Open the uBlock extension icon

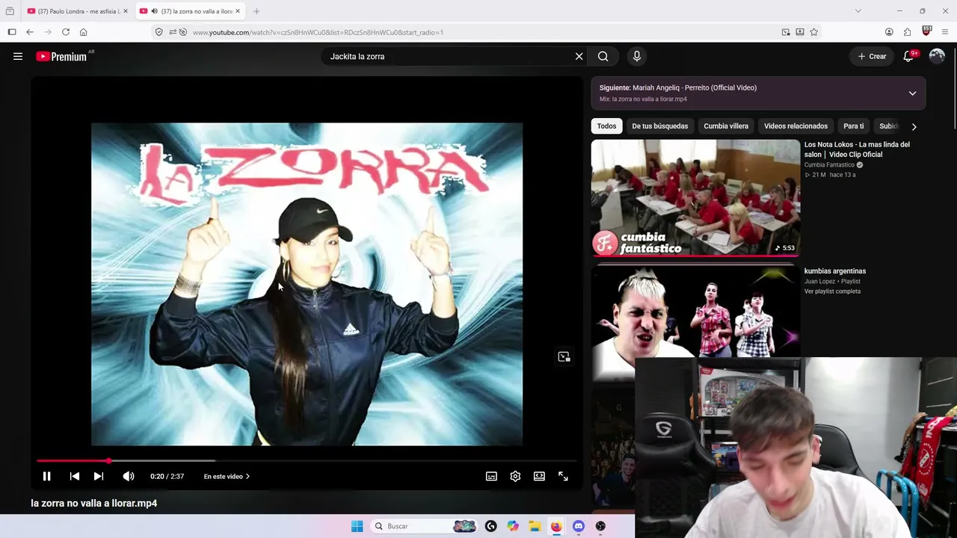(927, 31)
